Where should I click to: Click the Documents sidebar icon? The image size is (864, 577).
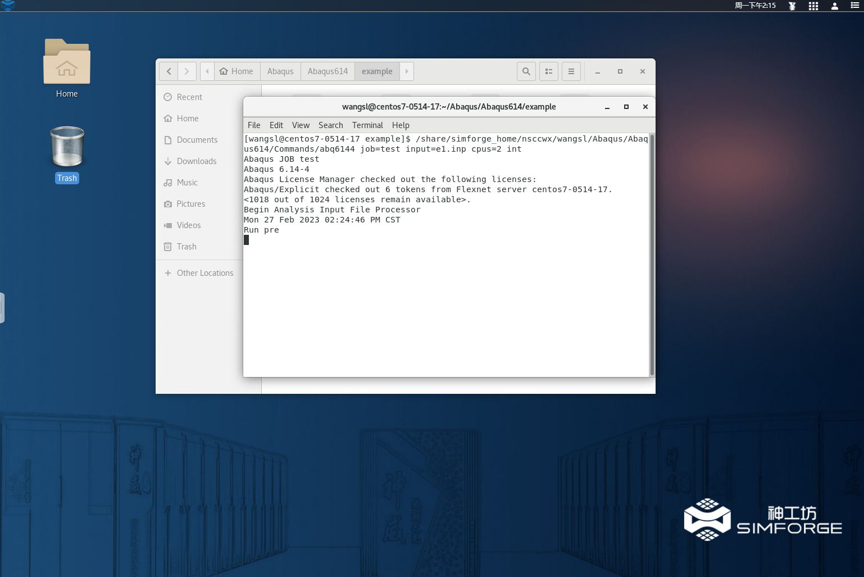168,140
